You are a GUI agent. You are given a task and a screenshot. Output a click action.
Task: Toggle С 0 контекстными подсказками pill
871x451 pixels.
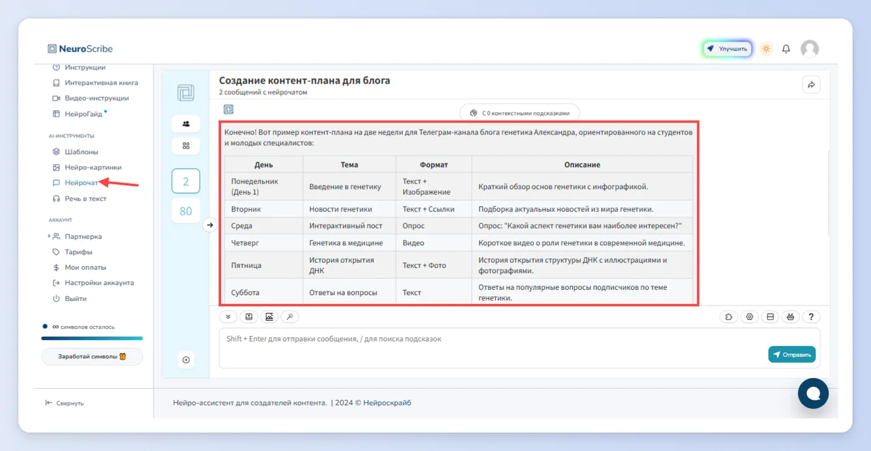pos(519,113)
